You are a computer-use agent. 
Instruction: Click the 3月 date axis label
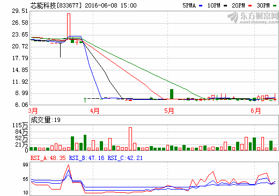[33, 111]
